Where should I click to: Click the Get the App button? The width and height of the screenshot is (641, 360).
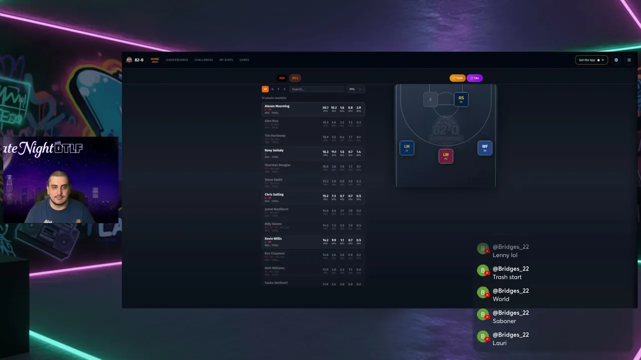click(591, 60)
